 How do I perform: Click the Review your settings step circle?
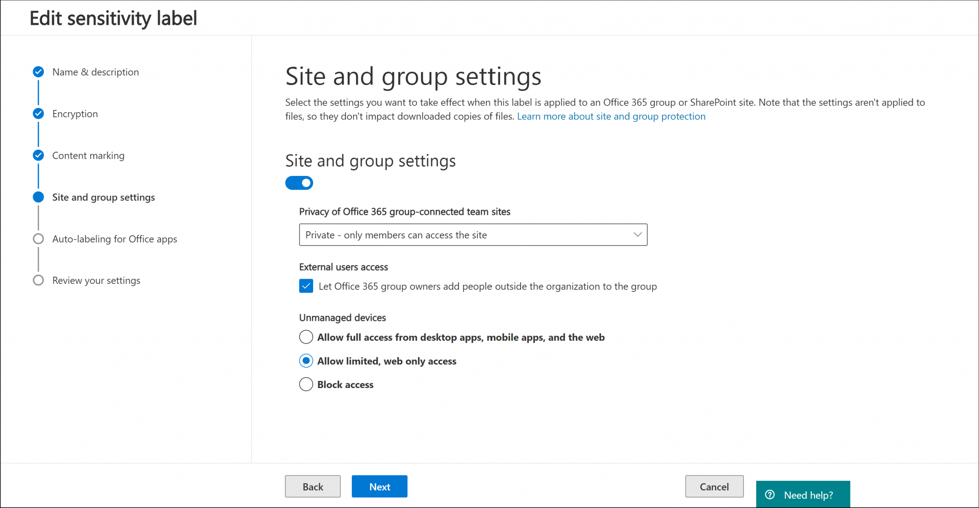38,280
